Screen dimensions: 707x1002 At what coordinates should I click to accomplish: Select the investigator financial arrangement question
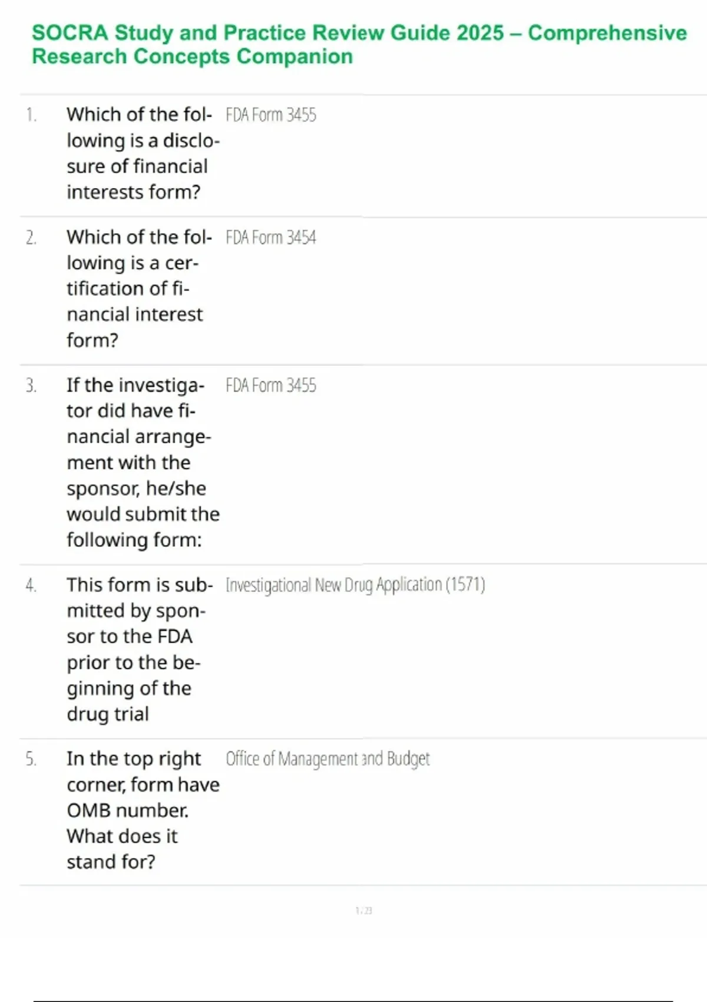pyautogui.click(x=142, y=462)
